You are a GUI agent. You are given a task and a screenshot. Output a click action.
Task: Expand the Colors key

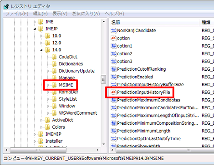click(x=41, y=127)
